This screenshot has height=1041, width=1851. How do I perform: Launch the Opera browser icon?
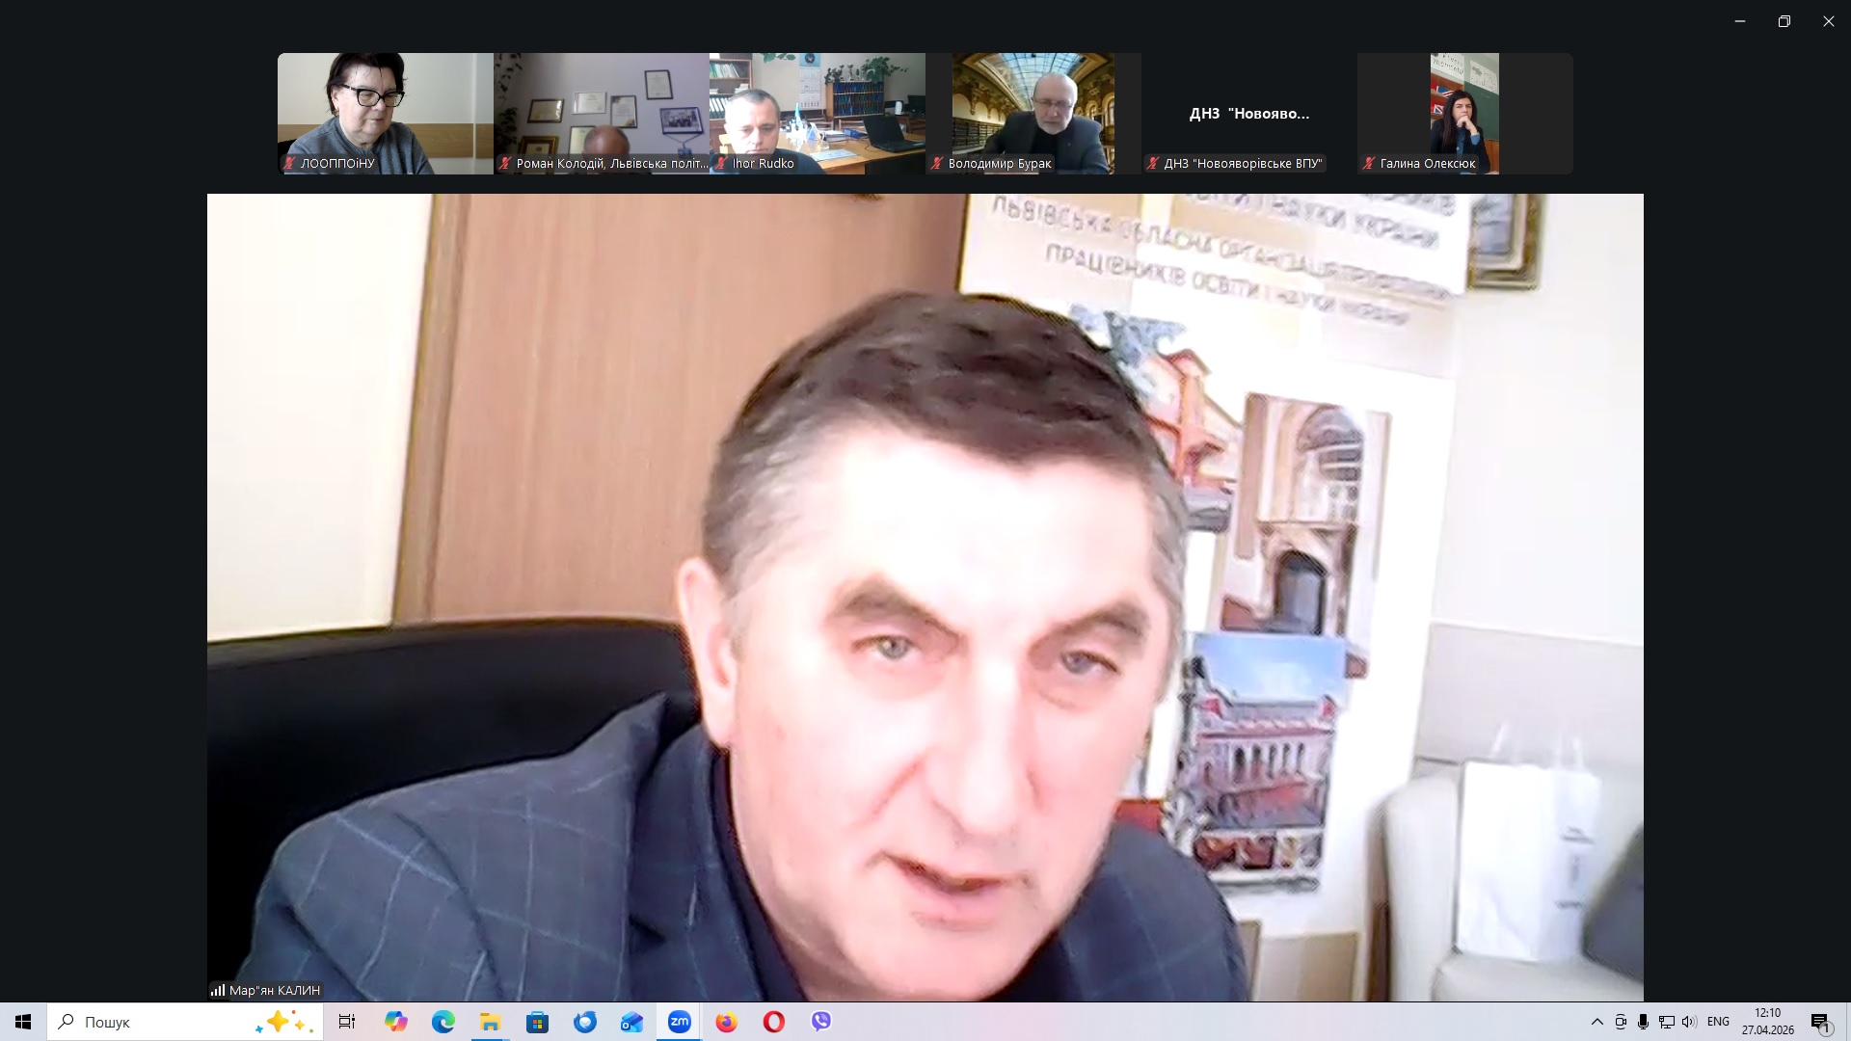click(x=773, y=1022)
